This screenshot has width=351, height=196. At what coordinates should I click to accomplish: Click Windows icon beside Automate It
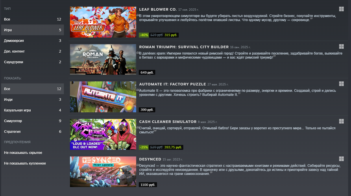(x=341, y=84)
